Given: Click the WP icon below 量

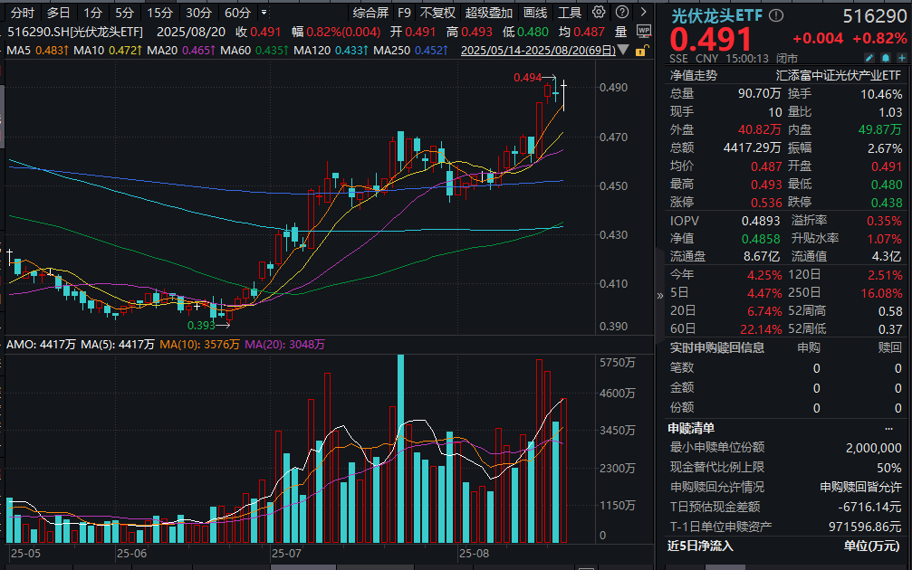Looking at the screenshot, I should [x=645, y=33].
